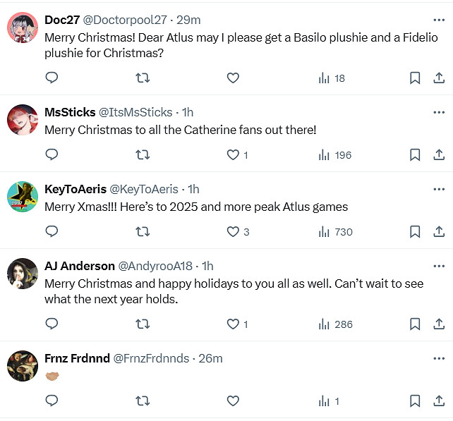453x421 pixels.
Task: Repost MsSticks' Catherine fans tweet
Action: click(x=143, y=155)
